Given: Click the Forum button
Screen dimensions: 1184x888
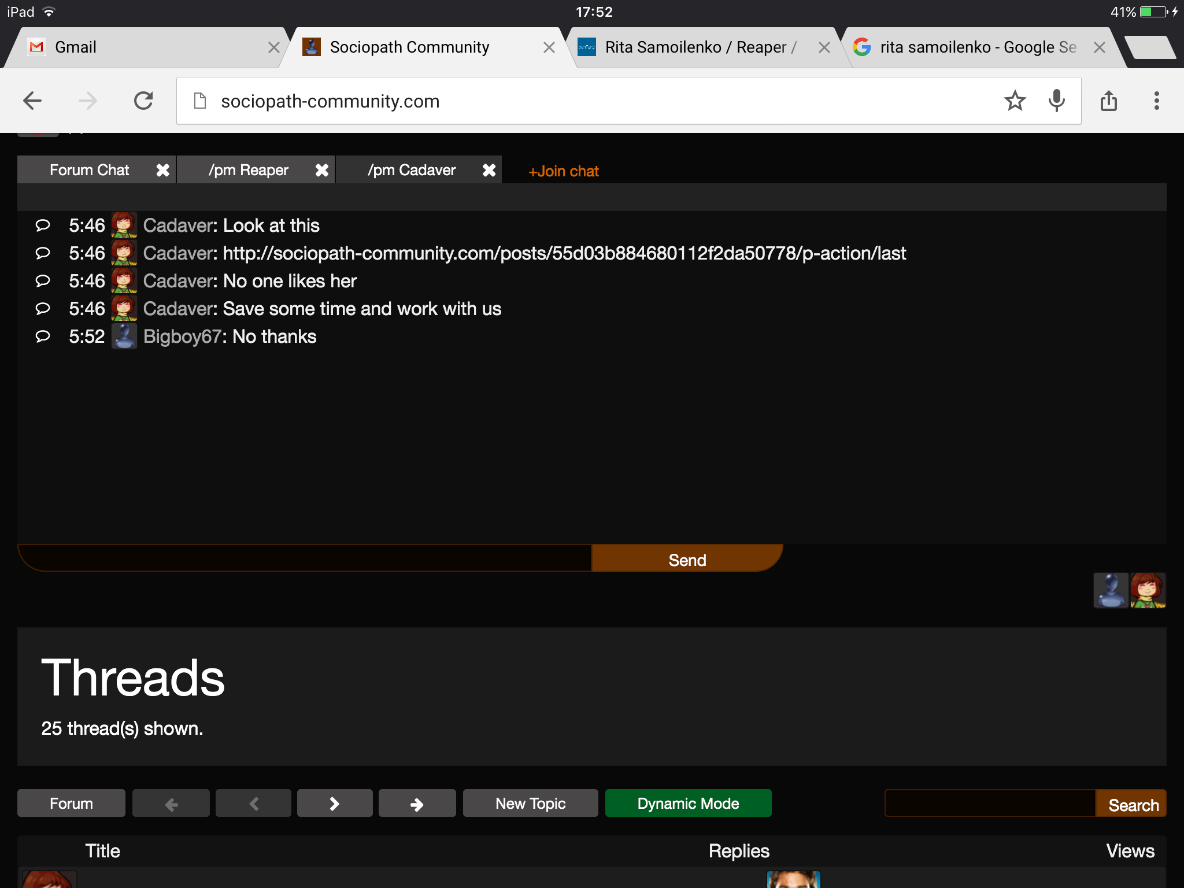Looking at the screenshot, I should coord(71,804).
